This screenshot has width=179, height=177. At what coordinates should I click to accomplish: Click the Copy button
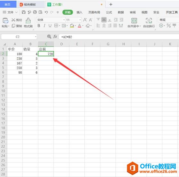pyautogui.click(x=17, y=26)
